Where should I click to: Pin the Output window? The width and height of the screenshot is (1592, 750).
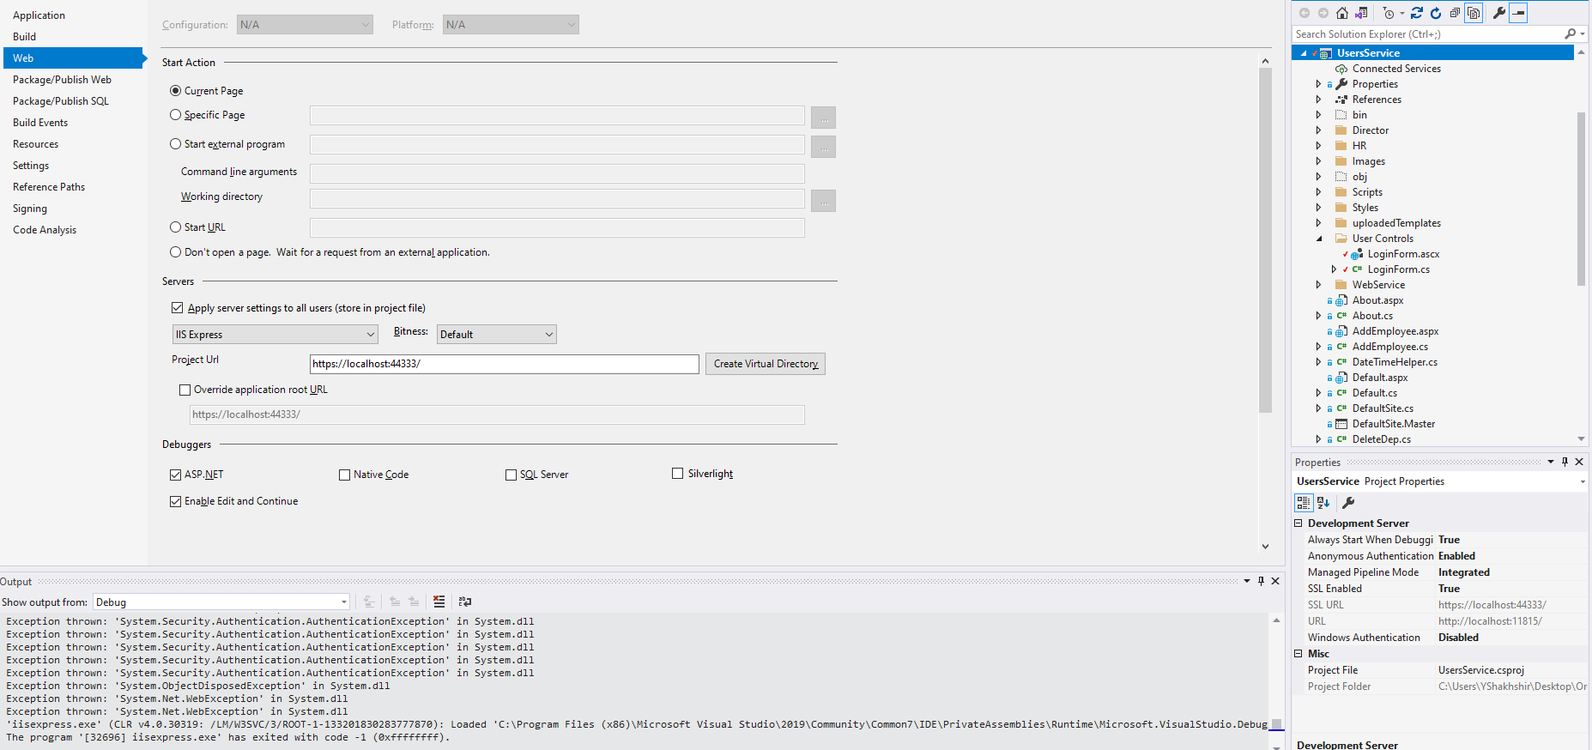1261,581
